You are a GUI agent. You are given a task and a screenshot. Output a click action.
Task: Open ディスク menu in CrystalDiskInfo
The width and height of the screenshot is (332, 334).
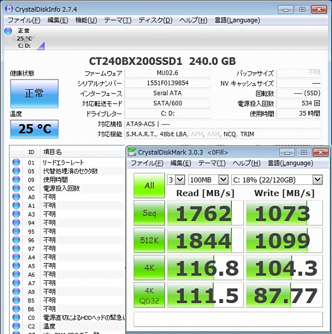pyautogui.click(x=155, y=20)
